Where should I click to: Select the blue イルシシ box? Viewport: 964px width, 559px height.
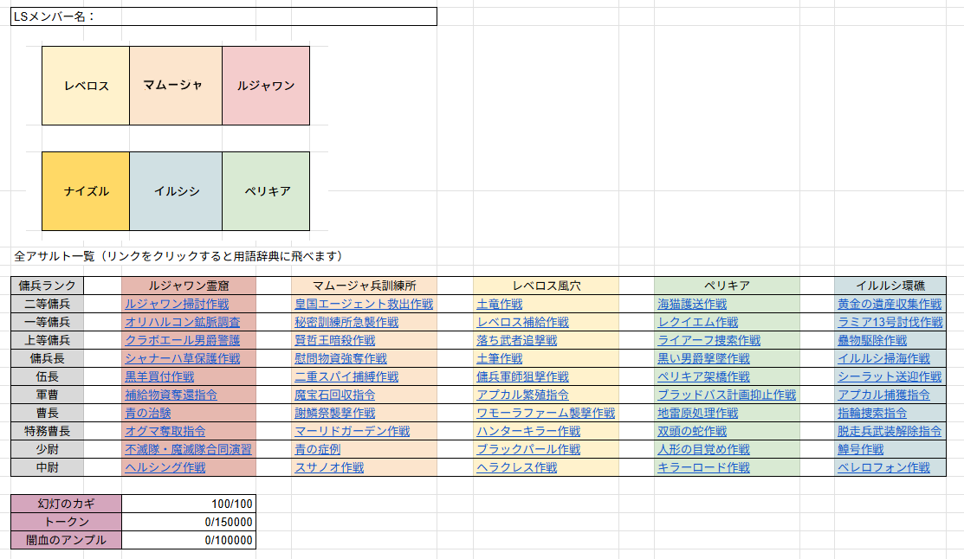(x=175, y=191)
